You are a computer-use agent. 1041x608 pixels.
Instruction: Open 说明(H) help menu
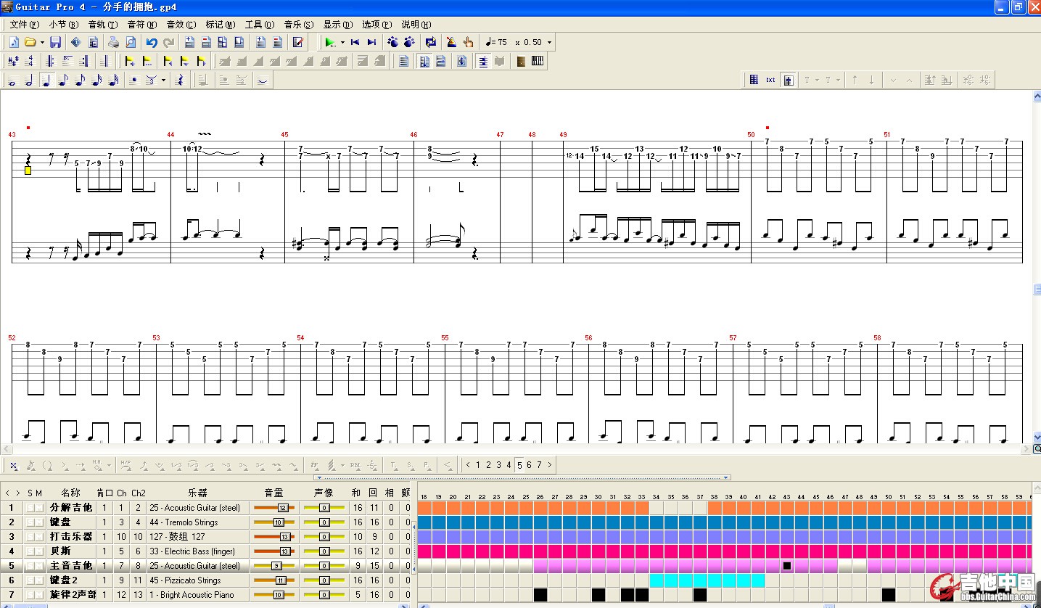pos(416,24)
